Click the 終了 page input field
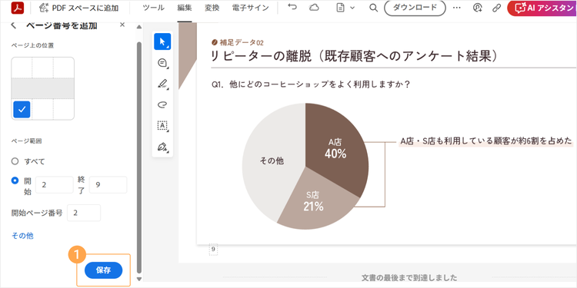Viewport: 577px width, 288px height. [108, 185]
